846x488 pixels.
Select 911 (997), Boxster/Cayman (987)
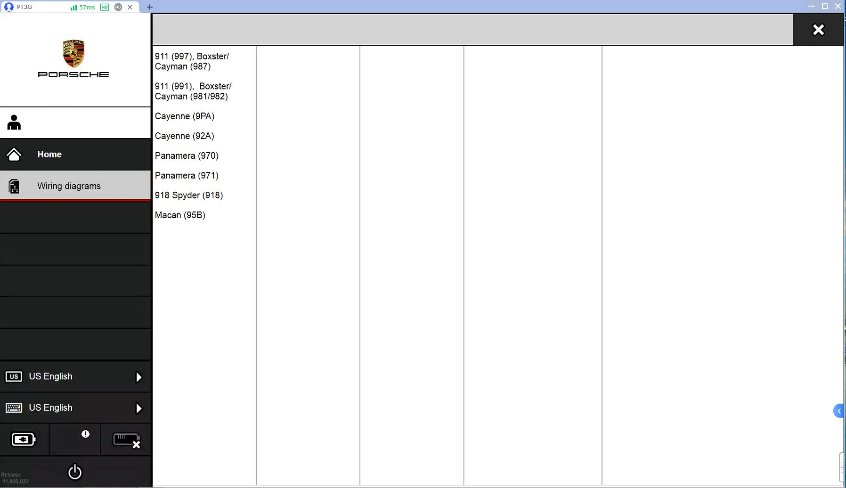(192, 62)
